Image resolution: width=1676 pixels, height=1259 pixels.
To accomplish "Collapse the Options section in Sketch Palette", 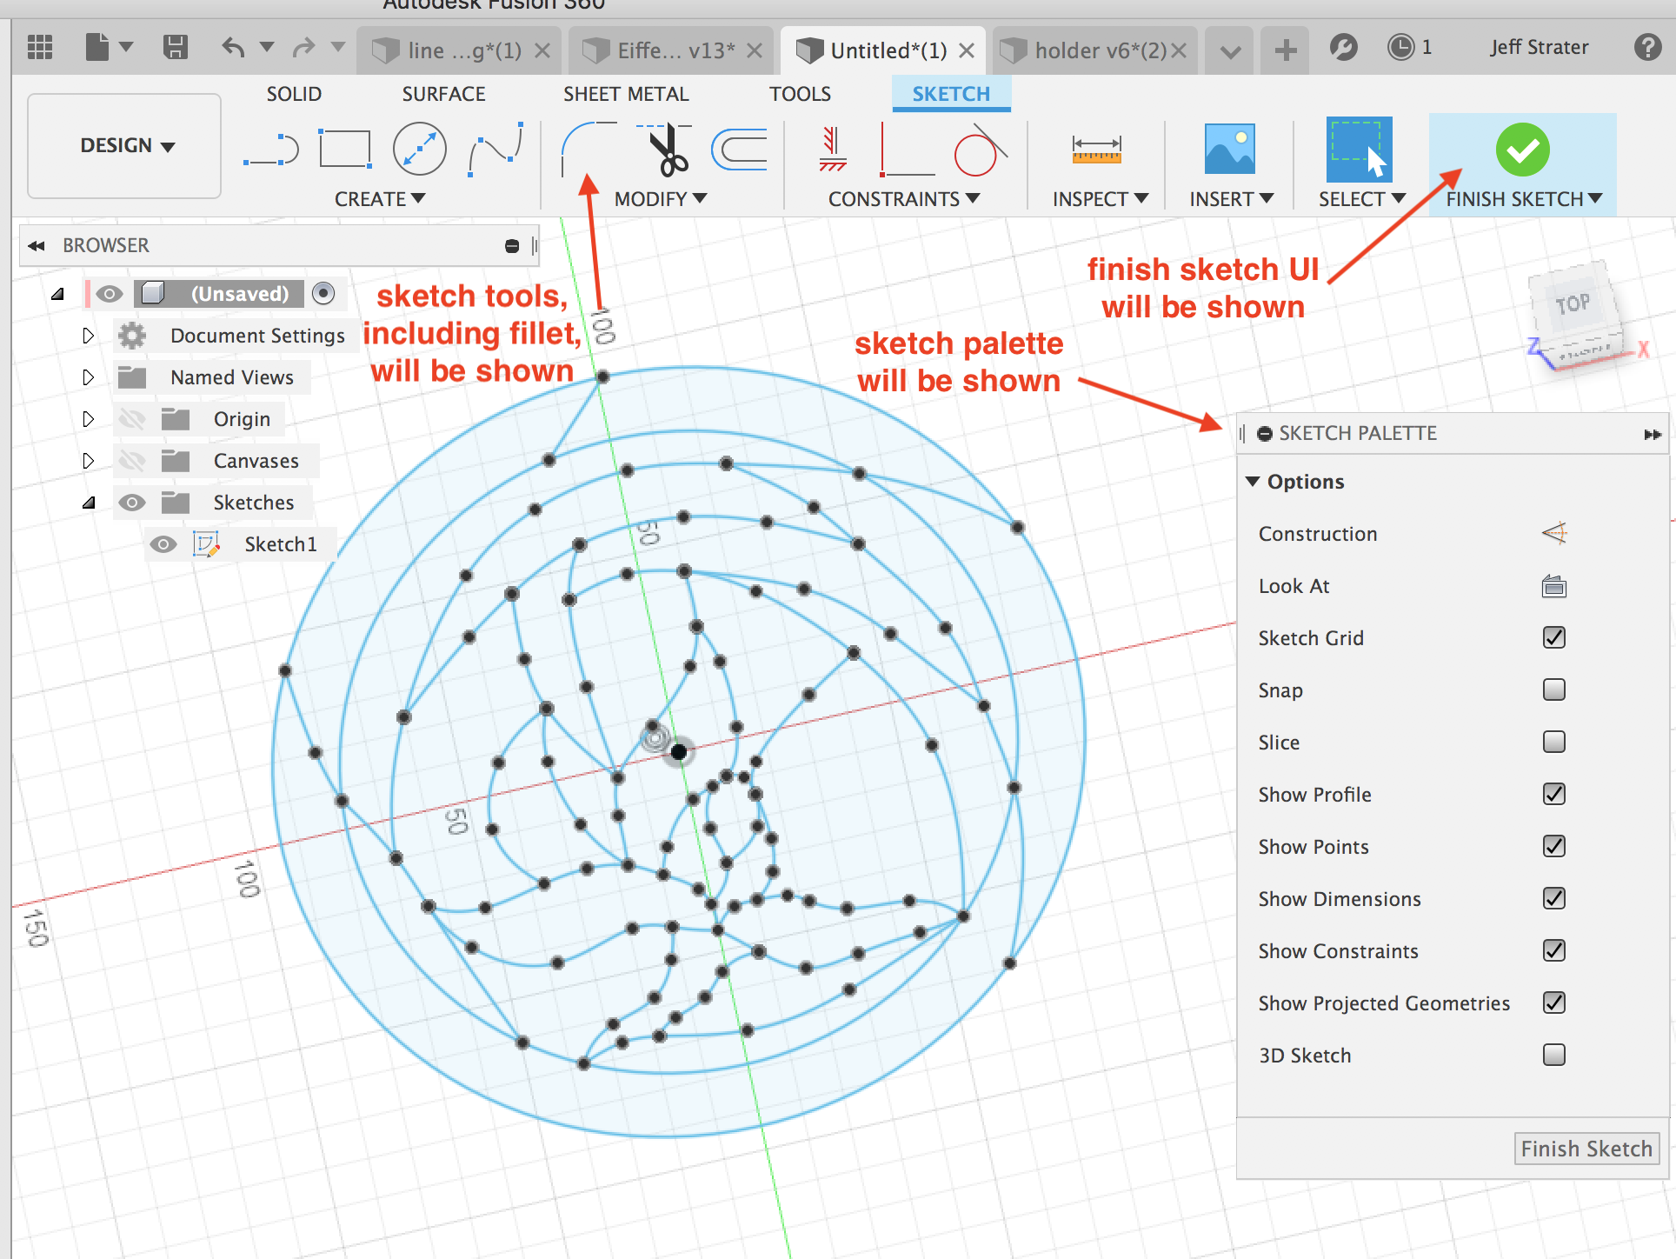I will (1253, 481).
